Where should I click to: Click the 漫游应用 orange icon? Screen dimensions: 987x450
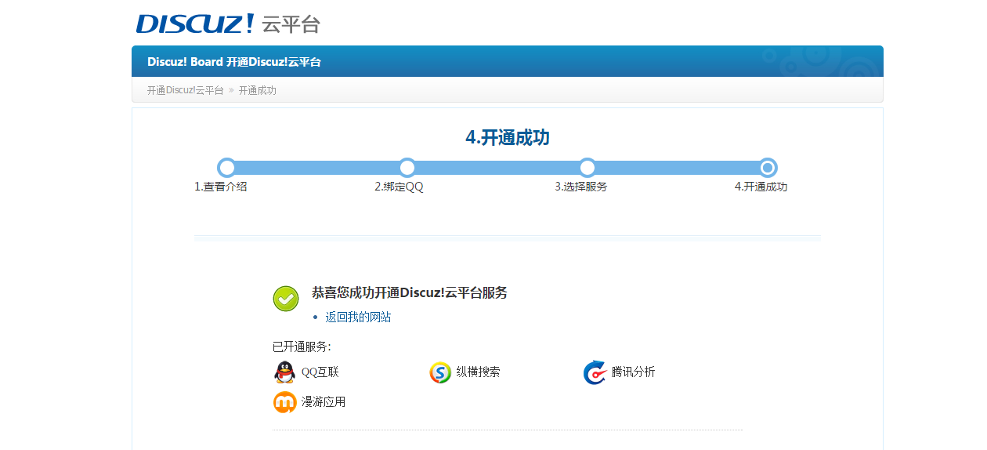point(284,402)
